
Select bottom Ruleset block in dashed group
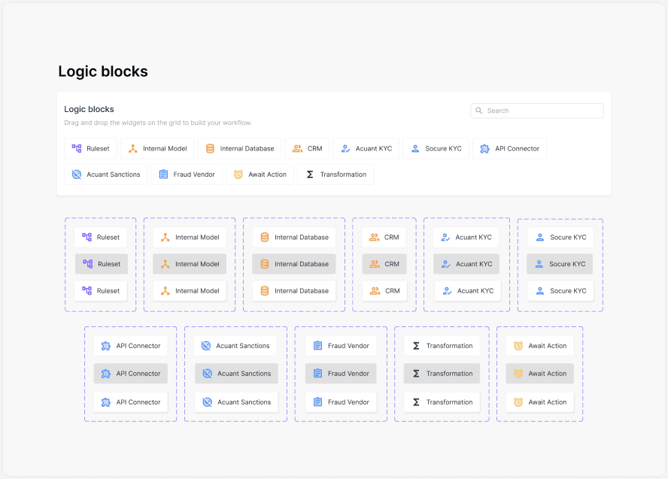pos(101,291)
